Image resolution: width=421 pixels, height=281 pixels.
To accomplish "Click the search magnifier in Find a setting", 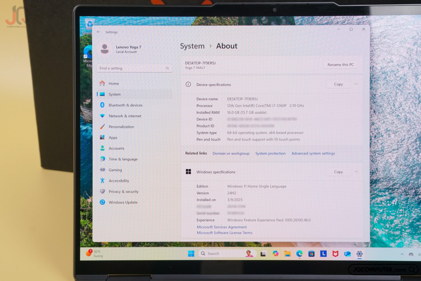I will [167, 68].
